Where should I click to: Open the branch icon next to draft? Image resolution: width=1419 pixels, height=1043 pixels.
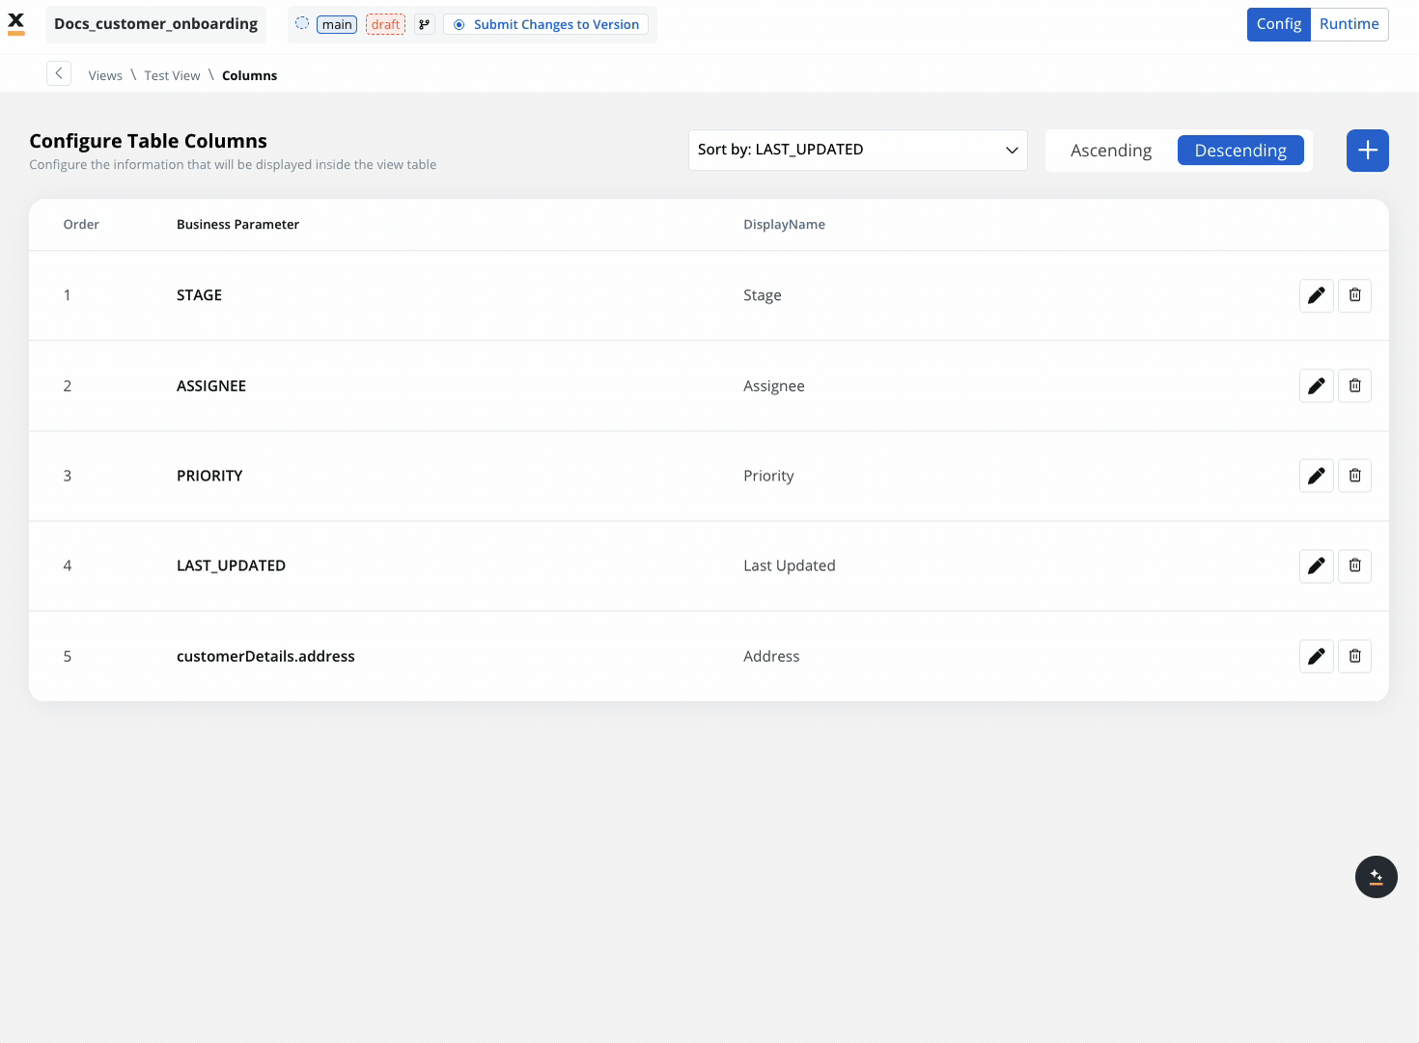coord(424,24)
